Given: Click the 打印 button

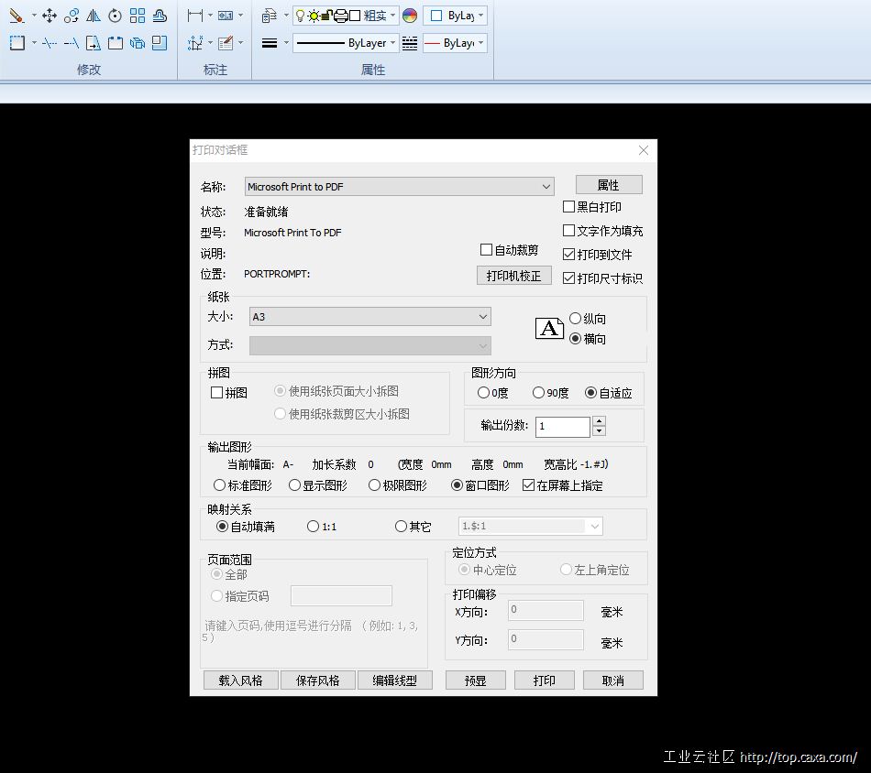Looking at the screenshot, I should 545,680.
